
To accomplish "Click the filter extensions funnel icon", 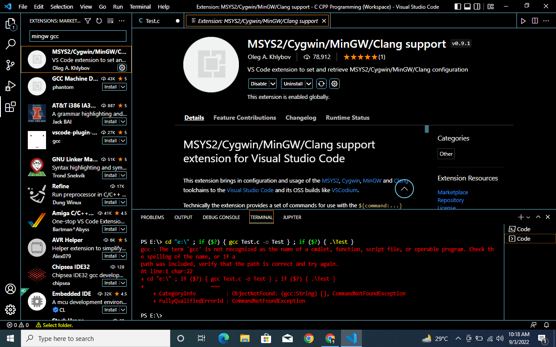I will (88, 21).
